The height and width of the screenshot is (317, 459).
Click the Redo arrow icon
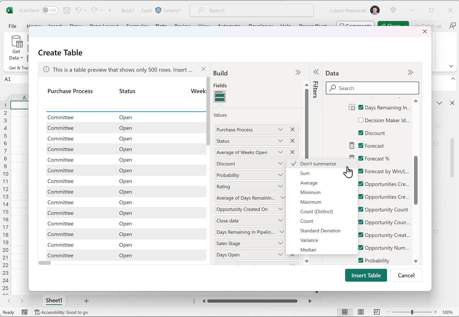click(x=94, y=10)
